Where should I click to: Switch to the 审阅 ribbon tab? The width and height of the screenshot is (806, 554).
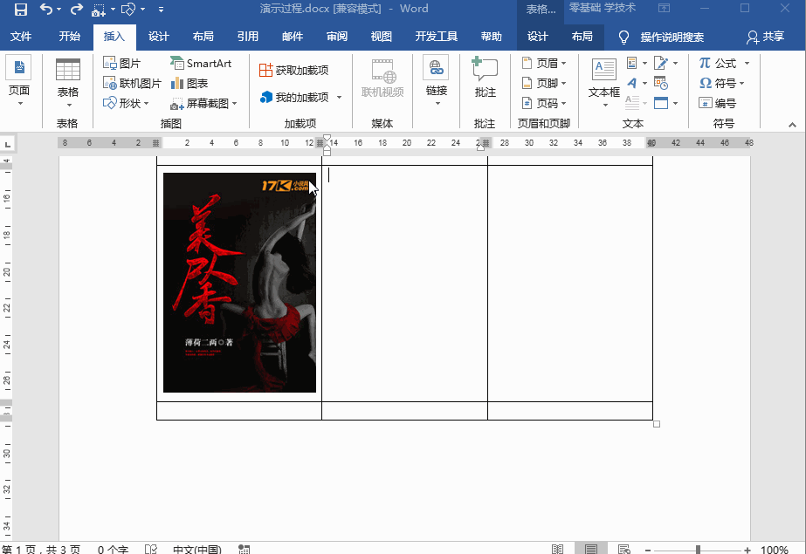tap(337, 37)
